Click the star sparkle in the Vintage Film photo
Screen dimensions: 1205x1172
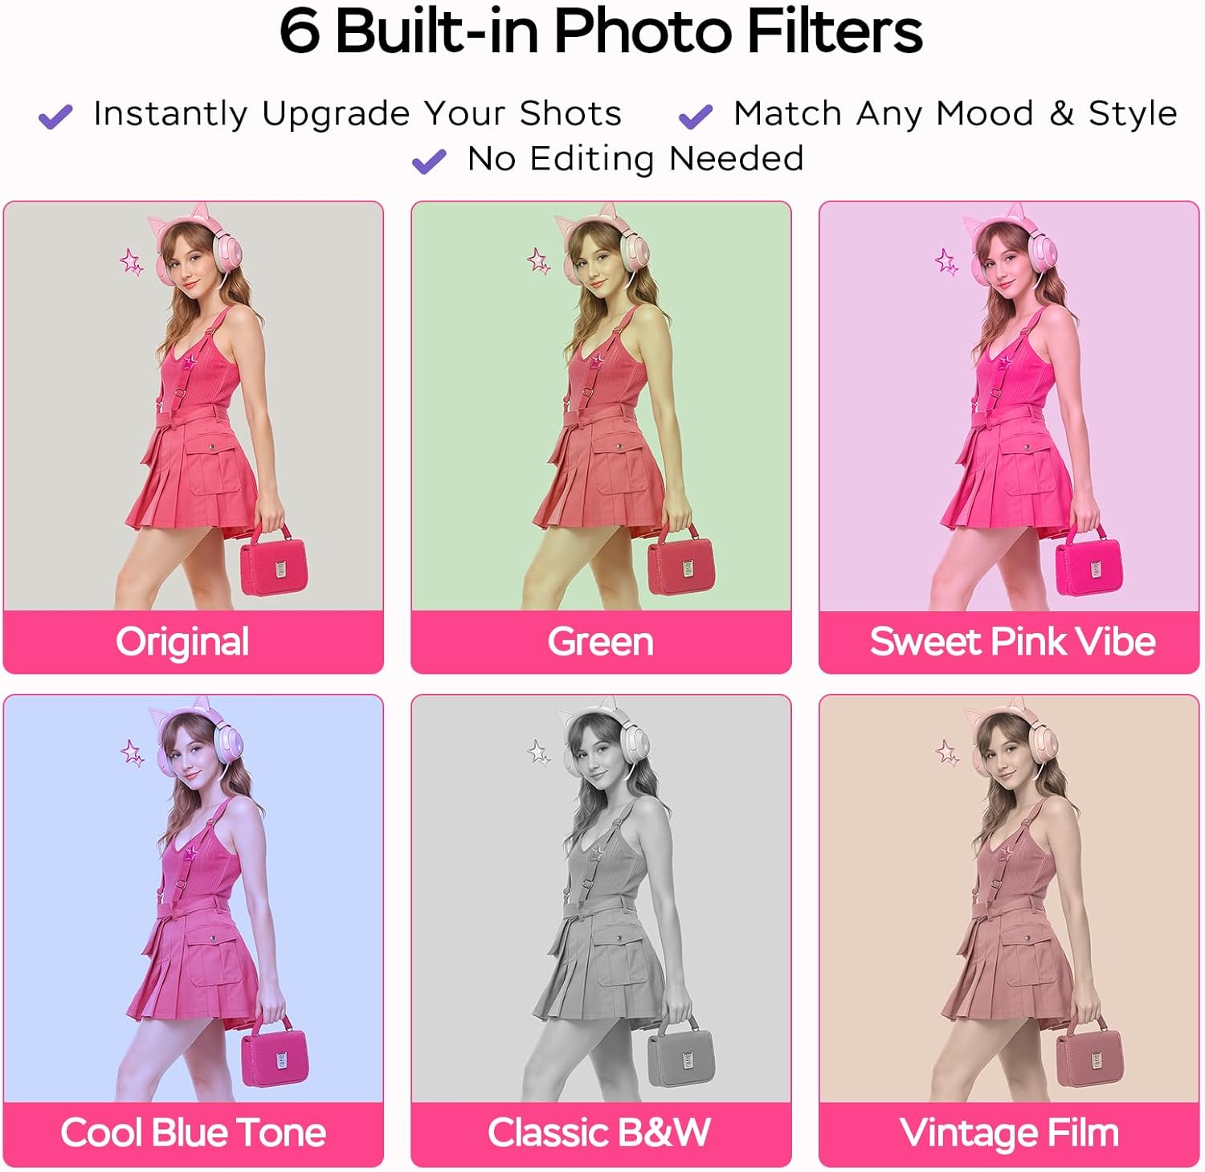pyautogui.click(x=948, y=753)
